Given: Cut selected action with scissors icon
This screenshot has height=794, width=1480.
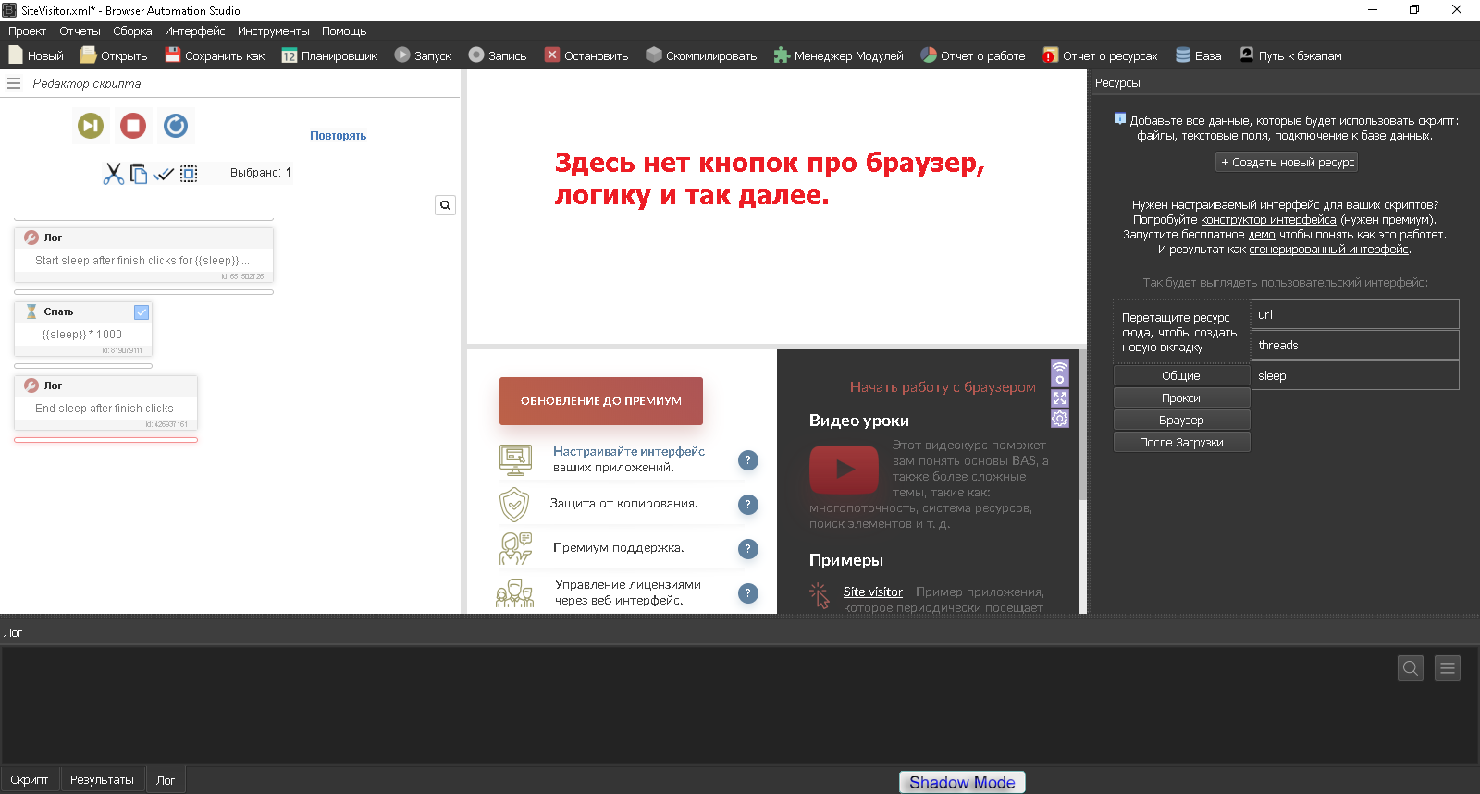Looking at the screenshot, I should click(x=114, y=174).
